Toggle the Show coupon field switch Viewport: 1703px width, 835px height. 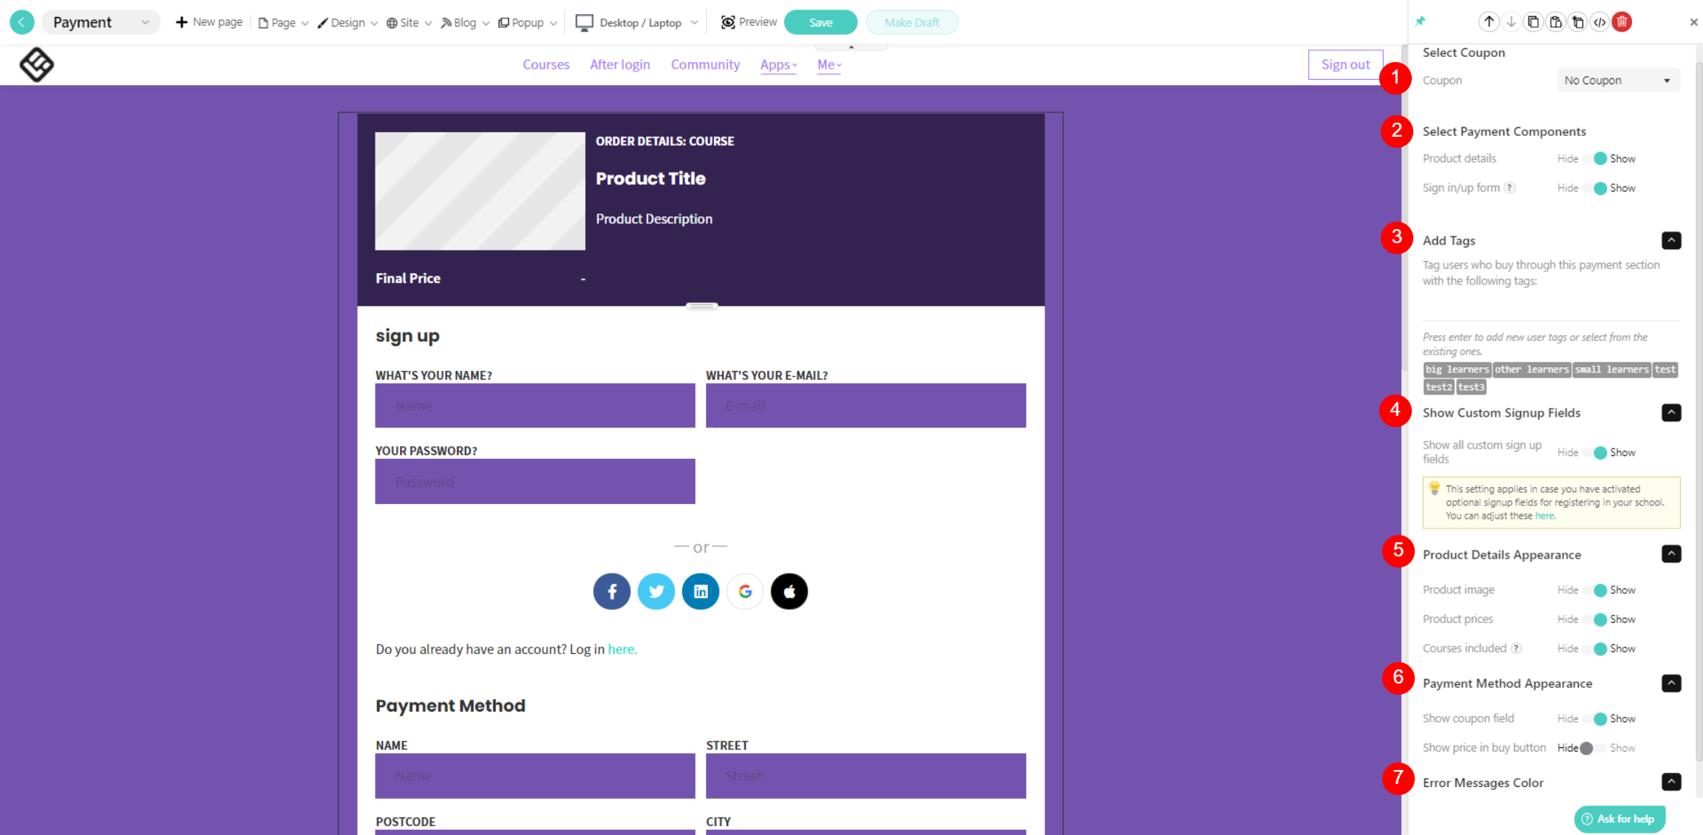1595,718
